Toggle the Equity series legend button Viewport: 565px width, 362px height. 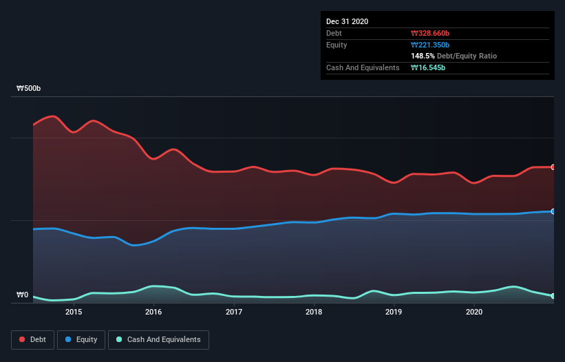pyautogui.click(x=81, y=340)
